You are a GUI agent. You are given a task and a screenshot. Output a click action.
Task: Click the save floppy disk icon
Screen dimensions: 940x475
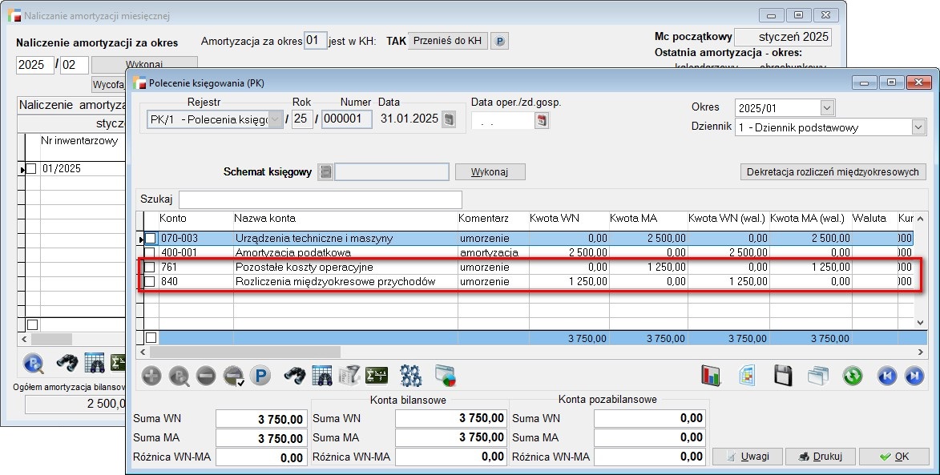(x=782, y=375)
